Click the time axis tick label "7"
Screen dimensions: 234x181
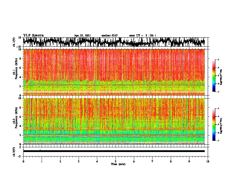(x=152, y=161)
